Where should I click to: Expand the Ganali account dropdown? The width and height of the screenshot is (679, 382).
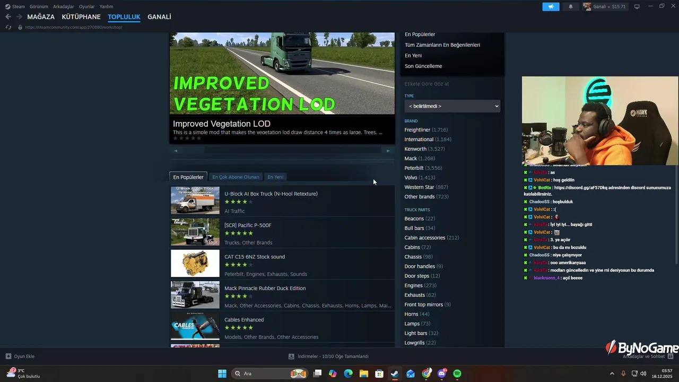[605, 6]
